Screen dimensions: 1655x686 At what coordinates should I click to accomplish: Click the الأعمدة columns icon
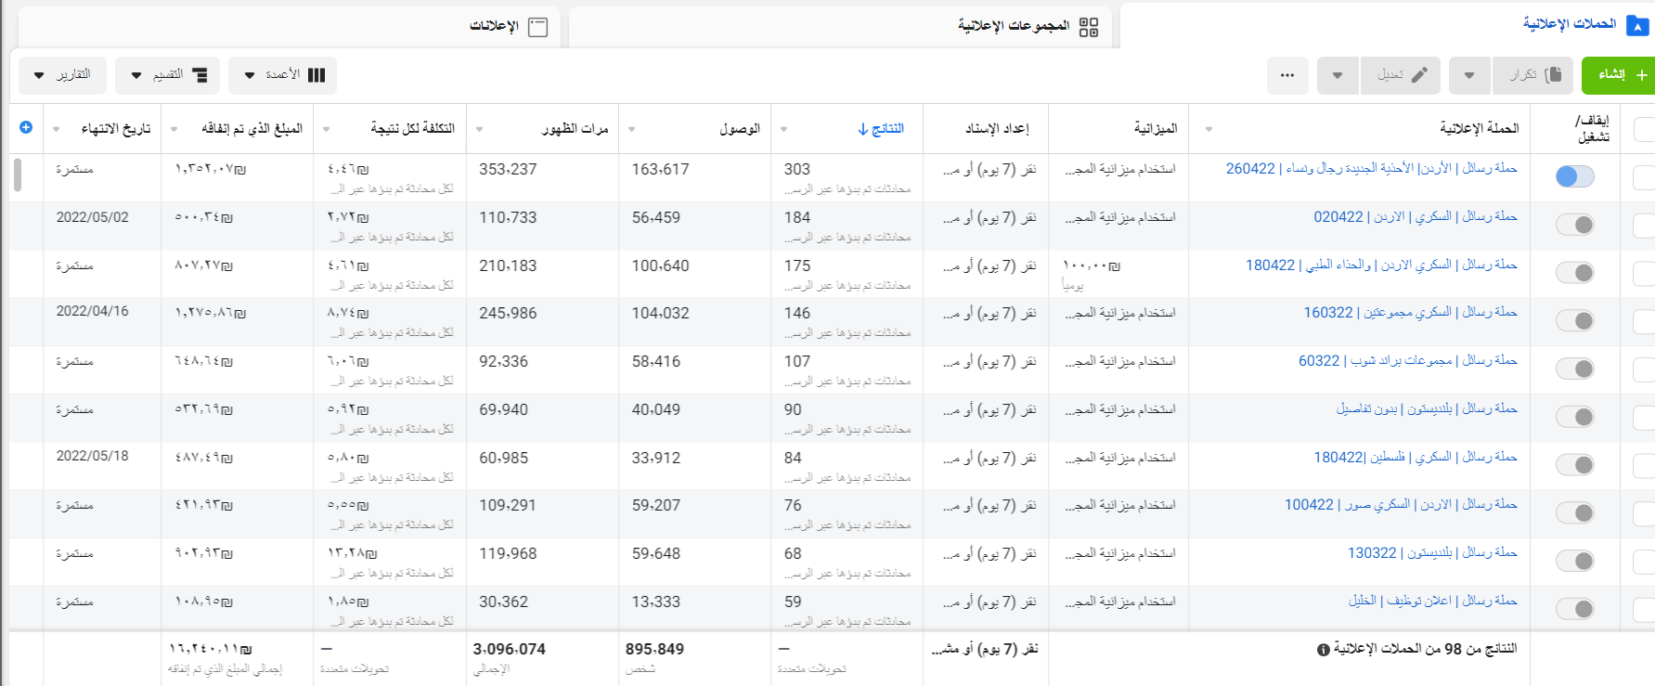tap(317, 75)
